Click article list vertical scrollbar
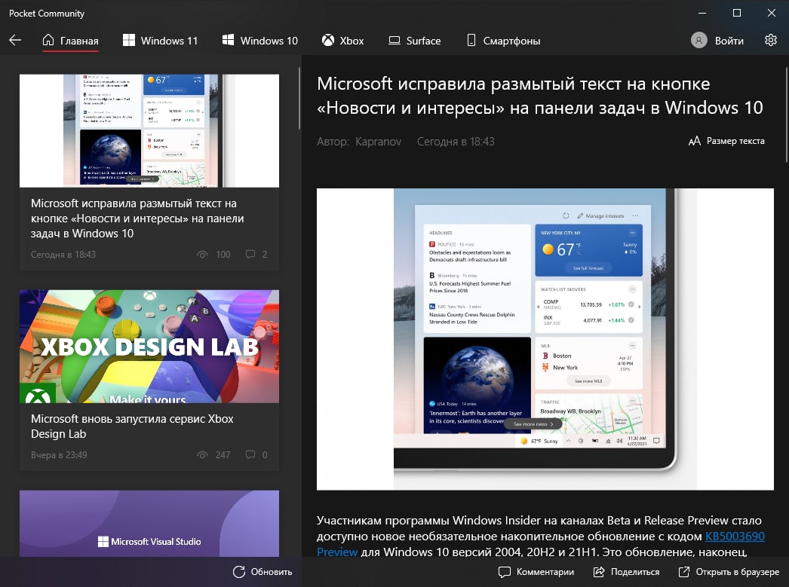The image size is (789, 587). click(299, 98)
